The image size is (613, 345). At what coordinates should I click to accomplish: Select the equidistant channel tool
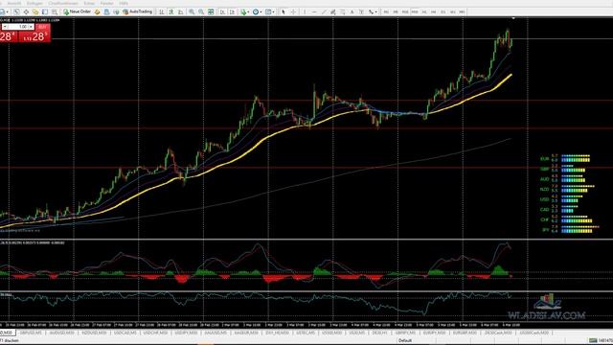333,11
